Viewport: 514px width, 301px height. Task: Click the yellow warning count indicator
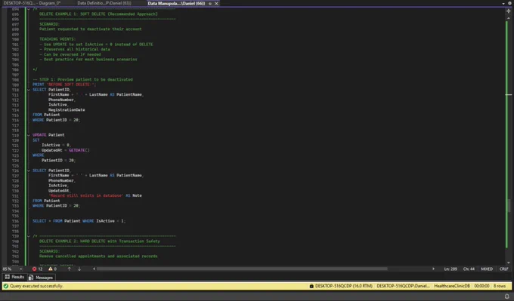pyautogui.click(x=52, y=269)
